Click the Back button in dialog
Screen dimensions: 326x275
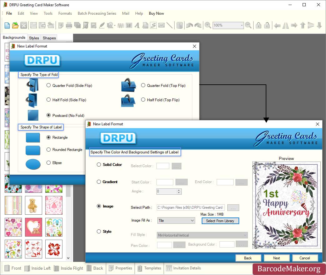click(248, 258)
